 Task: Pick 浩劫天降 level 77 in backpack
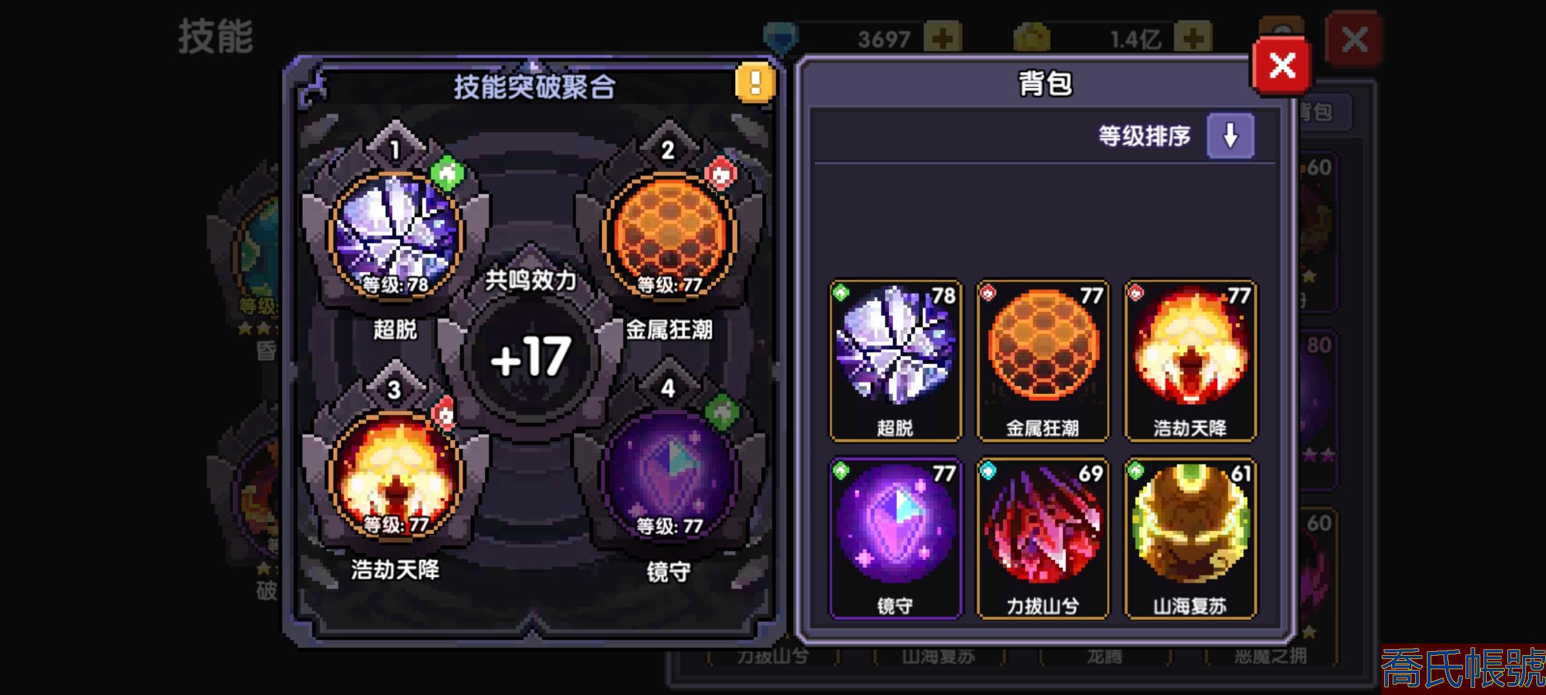click(1190, 360)
